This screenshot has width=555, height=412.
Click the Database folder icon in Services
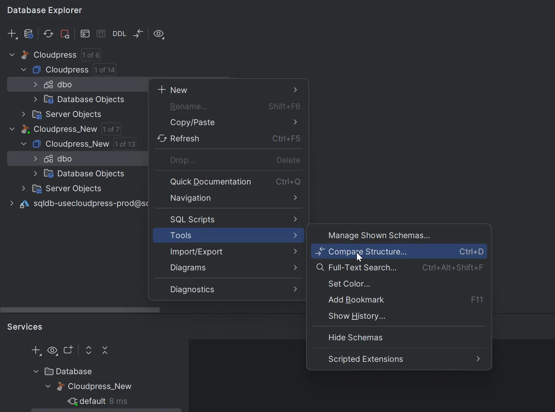(49, 372)
